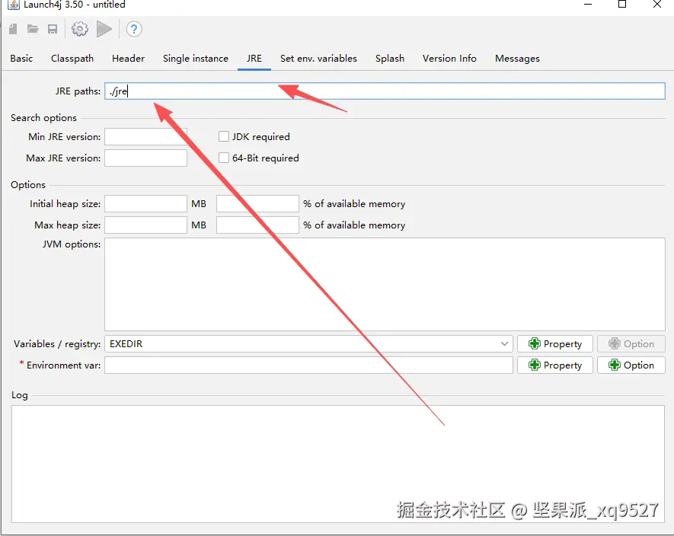This screenshot has height=536, width=674.
Task: Click Initial heap size percent of memory field
Action: point(257,204)
